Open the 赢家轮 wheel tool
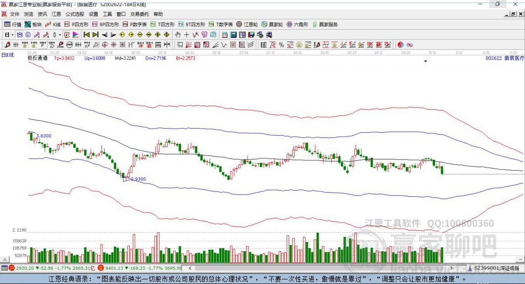 [272, 25]
